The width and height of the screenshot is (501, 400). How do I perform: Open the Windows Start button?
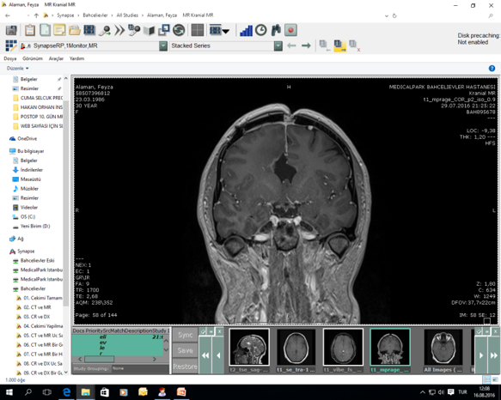pyautogui.click(x=9, y=392)
